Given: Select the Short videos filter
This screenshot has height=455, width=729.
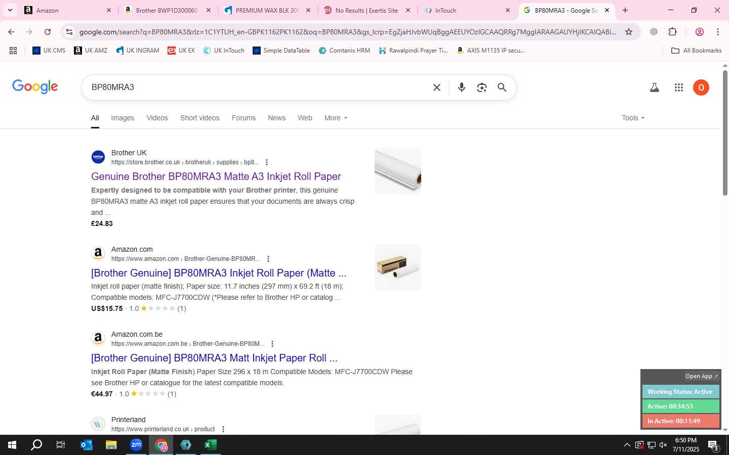Looking at the screenshot, I should click(x=200, y=118).
